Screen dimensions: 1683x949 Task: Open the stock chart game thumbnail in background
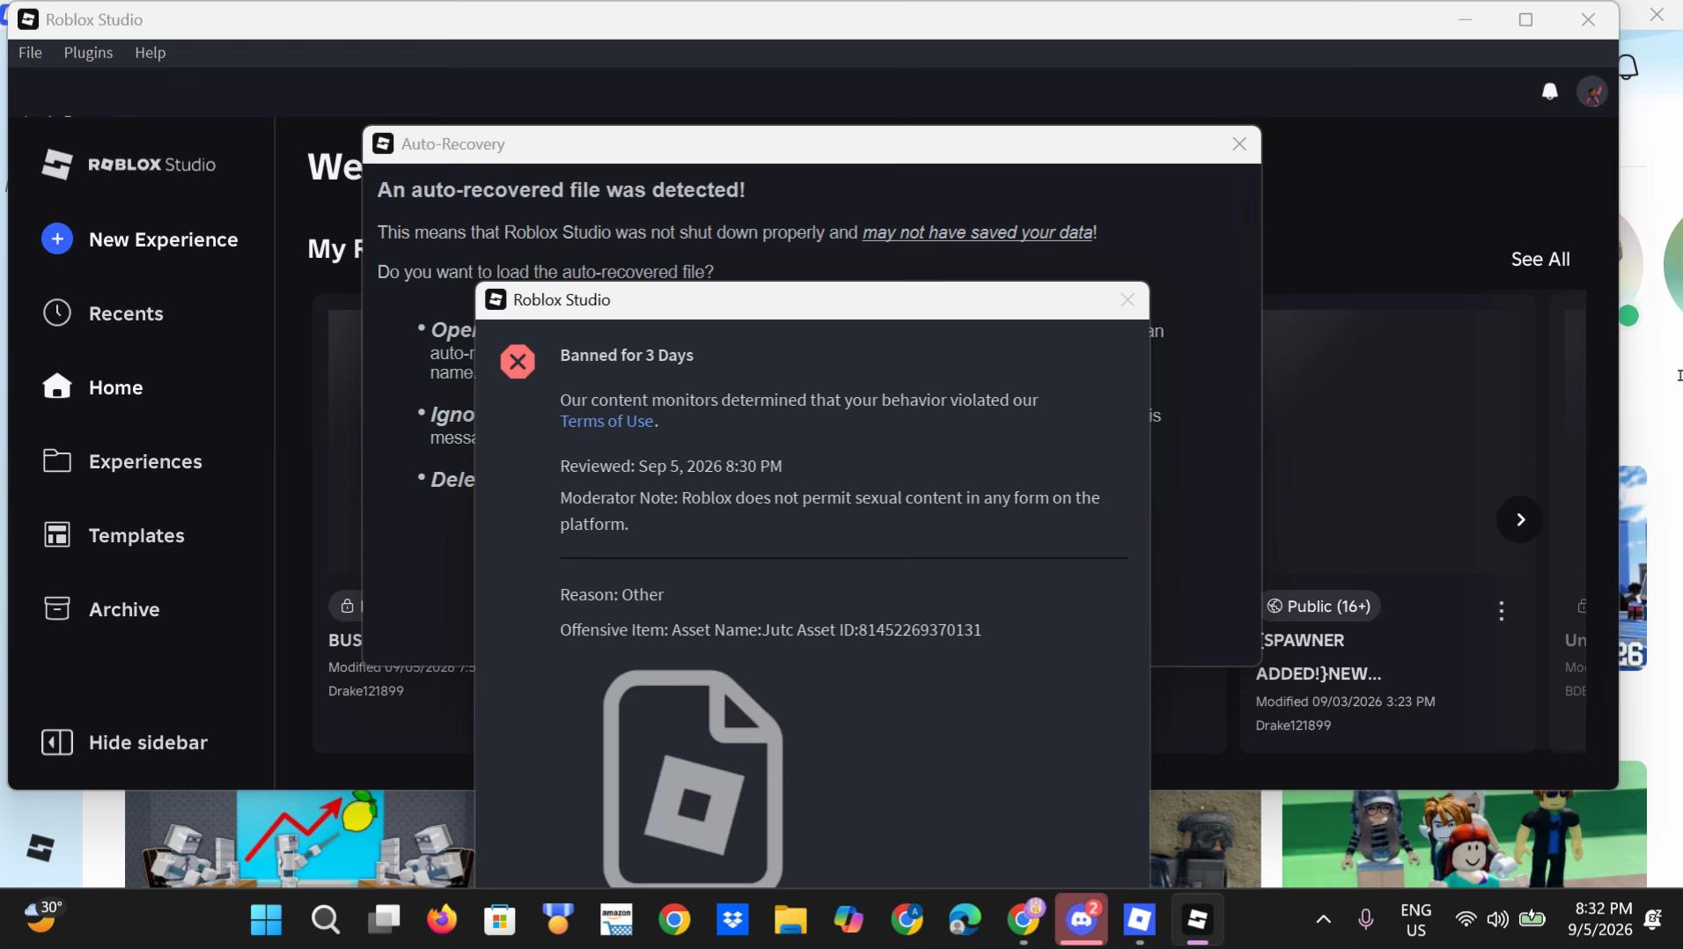(x=299, y=839)
